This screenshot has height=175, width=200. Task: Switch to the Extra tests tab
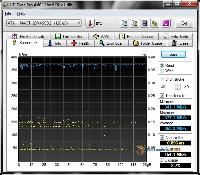pyautogui.click(x=176, y=36)
